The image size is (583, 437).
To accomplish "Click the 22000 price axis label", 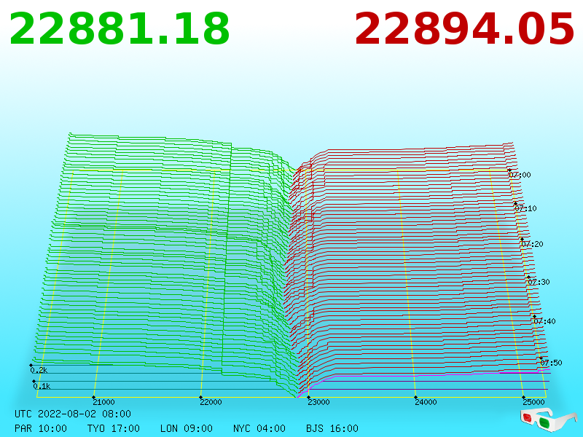I will (x=211, y=402).
